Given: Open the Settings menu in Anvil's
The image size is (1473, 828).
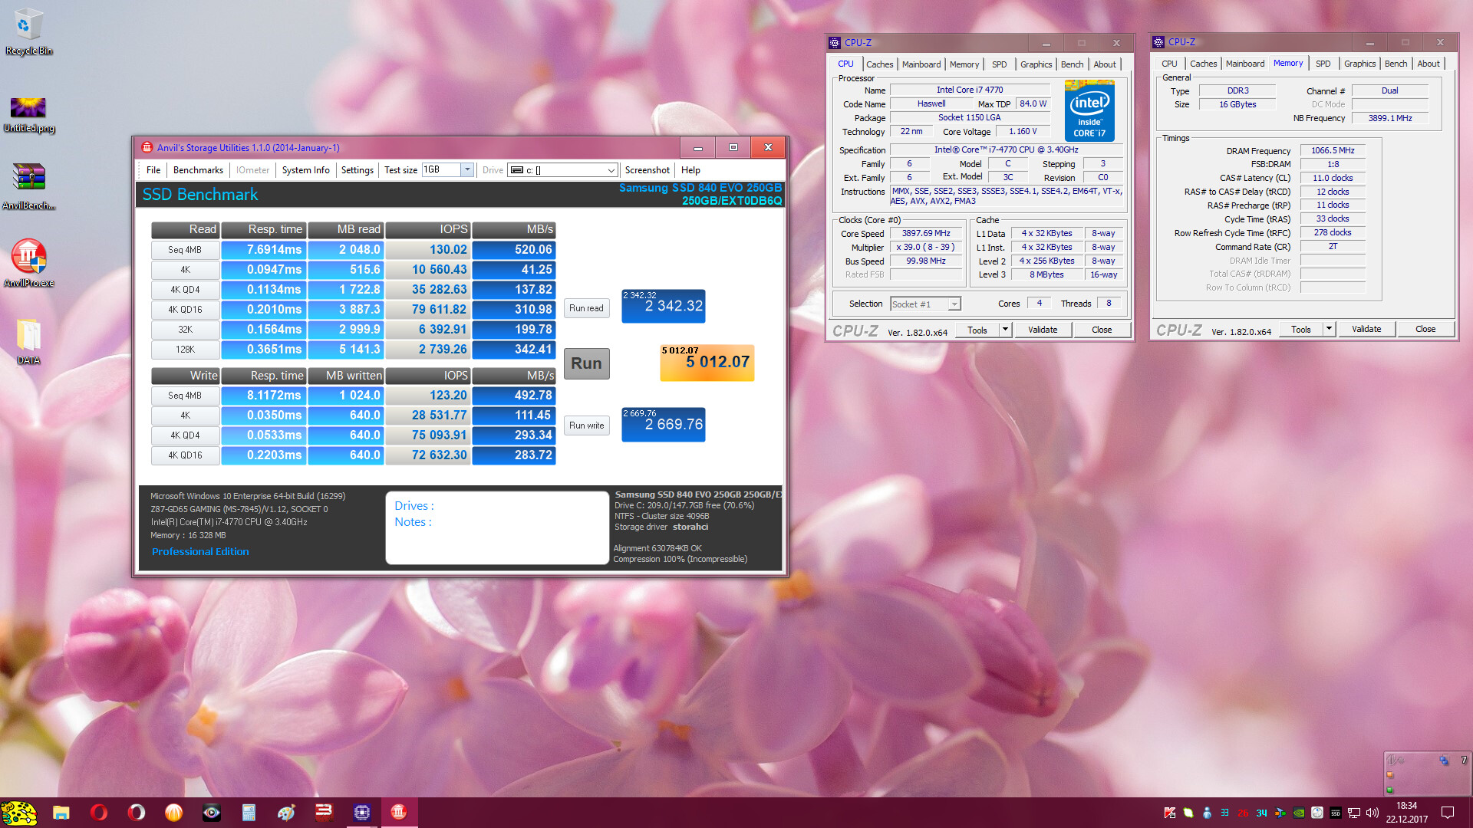Looking at the screenshot, I should pyautogui.click(x=358, y=170).
